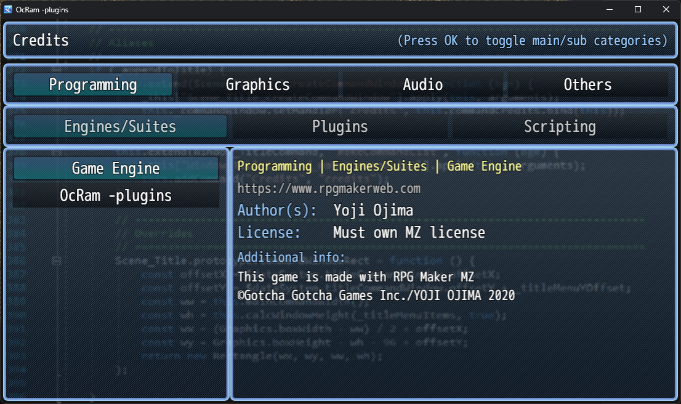Viewport: 681px width, 404px height.
Task: Click the License: label
Action: [x=269, y=232]
